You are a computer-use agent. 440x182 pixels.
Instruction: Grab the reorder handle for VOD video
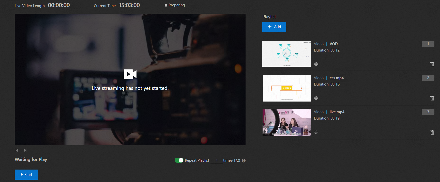coord(316,64)
